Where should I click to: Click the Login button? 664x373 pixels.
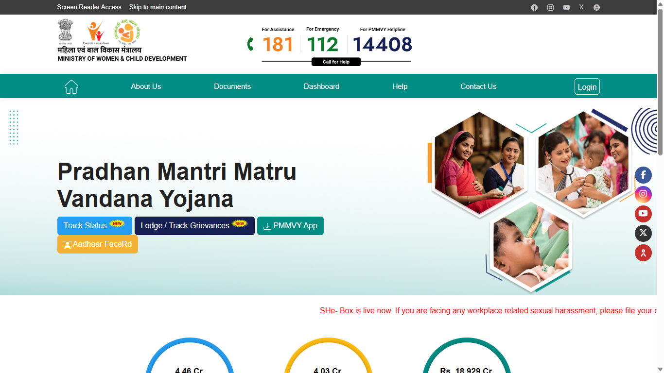pyautogui.click(x=587, y=86)
